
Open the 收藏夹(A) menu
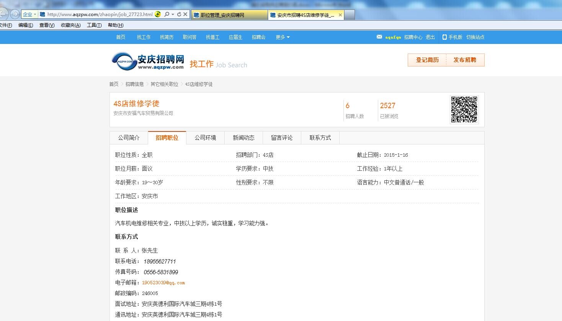click(x=70, y=25)
